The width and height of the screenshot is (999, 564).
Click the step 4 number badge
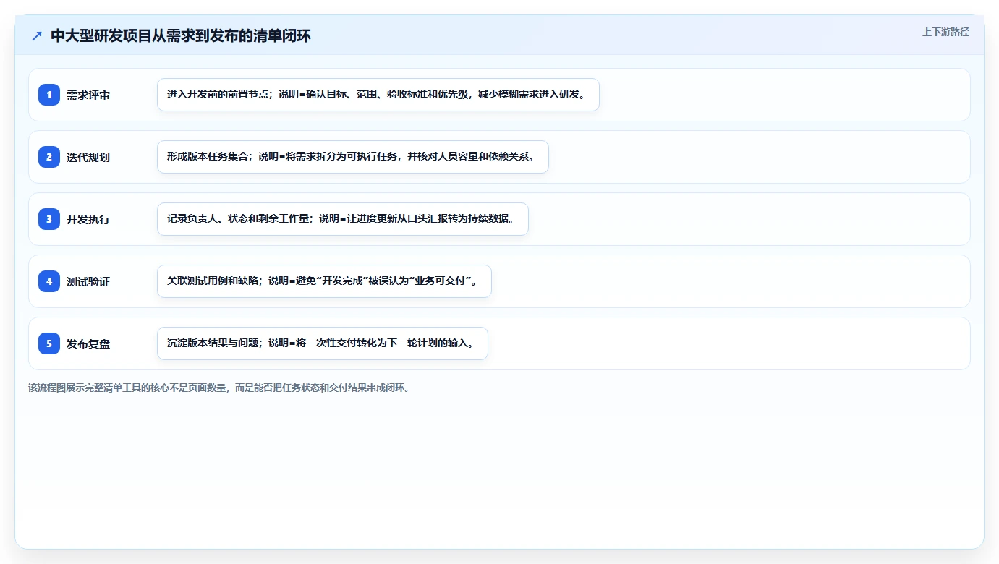[49, 281]
